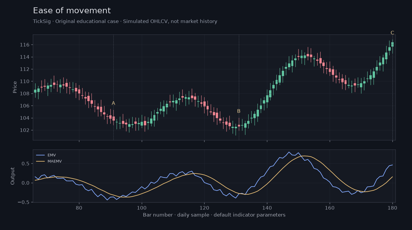This screenshot has height=230, width=412.
Task: Click price axis tick 114
Action: click(25, 57)
